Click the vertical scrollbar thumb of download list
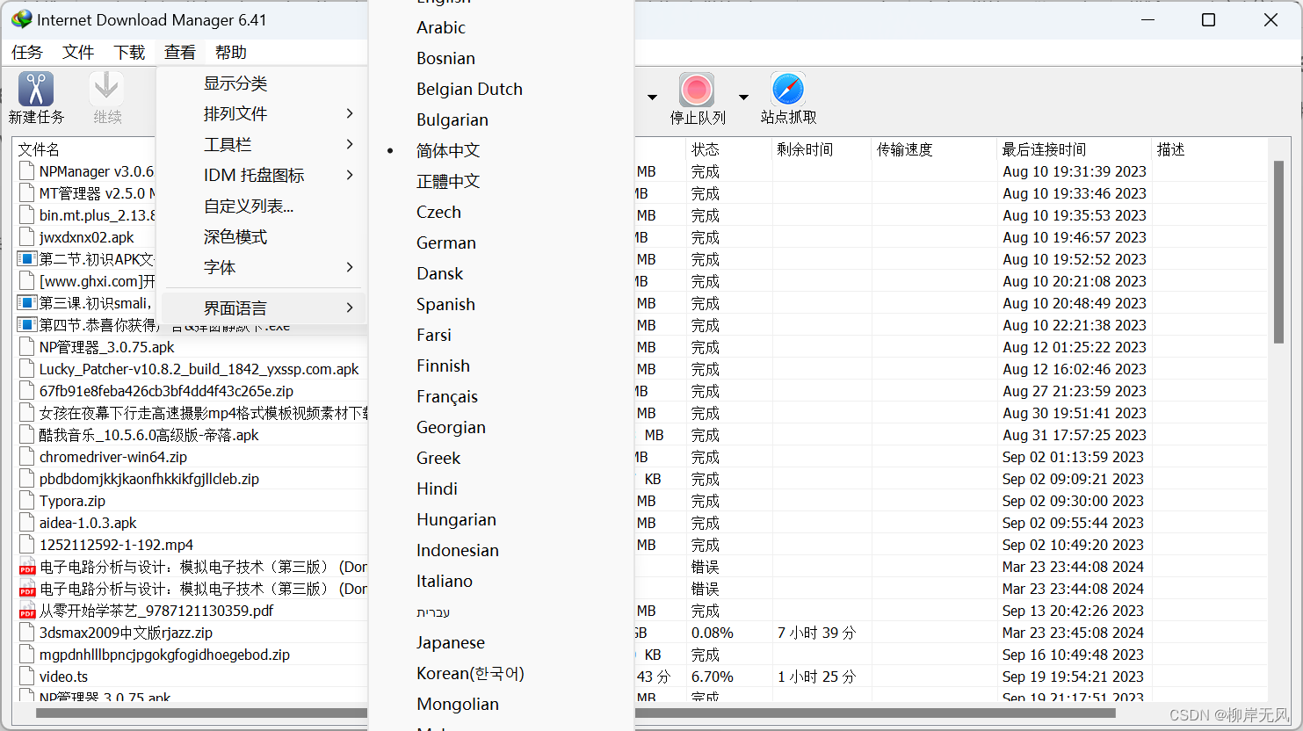This screenshot has height=731, width=1303. coord(1278,251)
